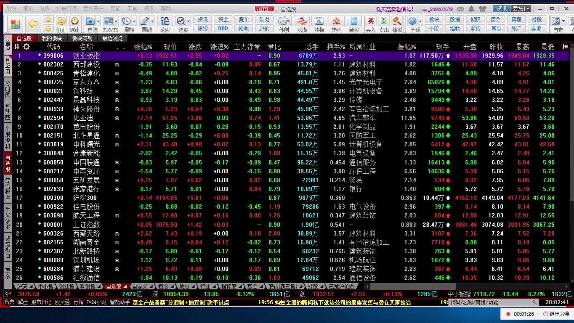Expand the 自选 dropdown arrow

point(98,21)
